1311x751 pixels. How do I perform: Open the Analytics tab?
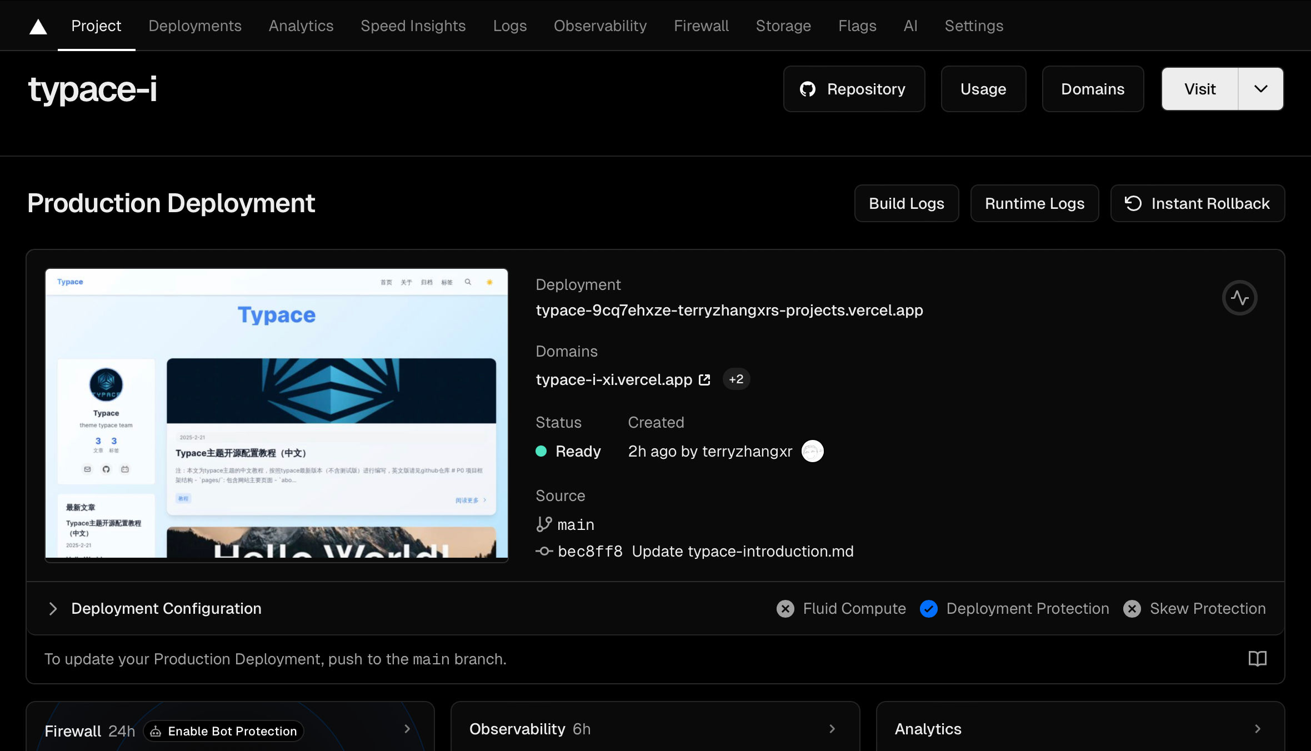(301, 26)
